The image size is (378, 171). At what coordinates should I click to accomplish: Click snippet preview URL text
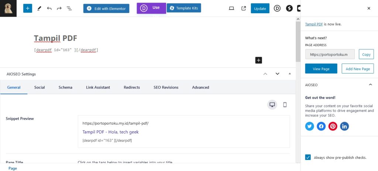[116, 123]
